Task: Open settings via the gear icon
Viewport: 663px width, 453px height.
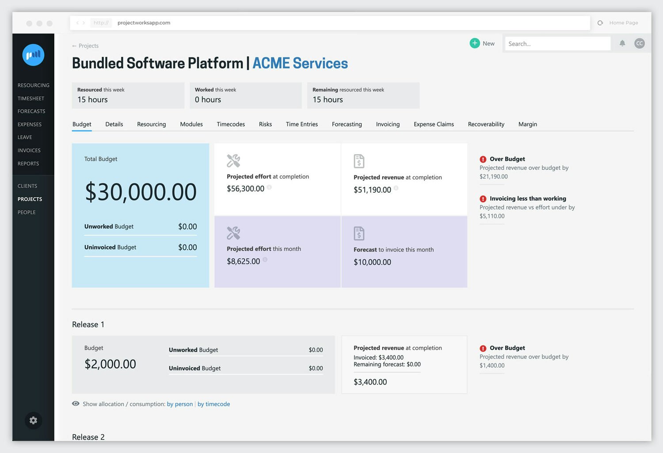Action: 33,420
